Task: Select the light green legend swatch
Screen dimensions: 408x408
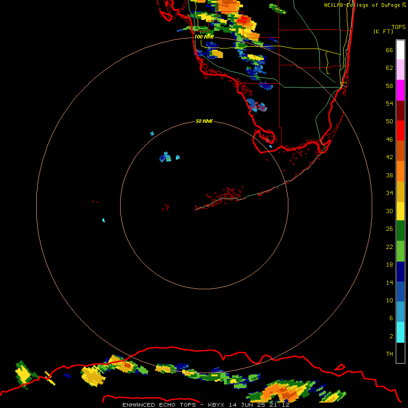Action: 400,251
